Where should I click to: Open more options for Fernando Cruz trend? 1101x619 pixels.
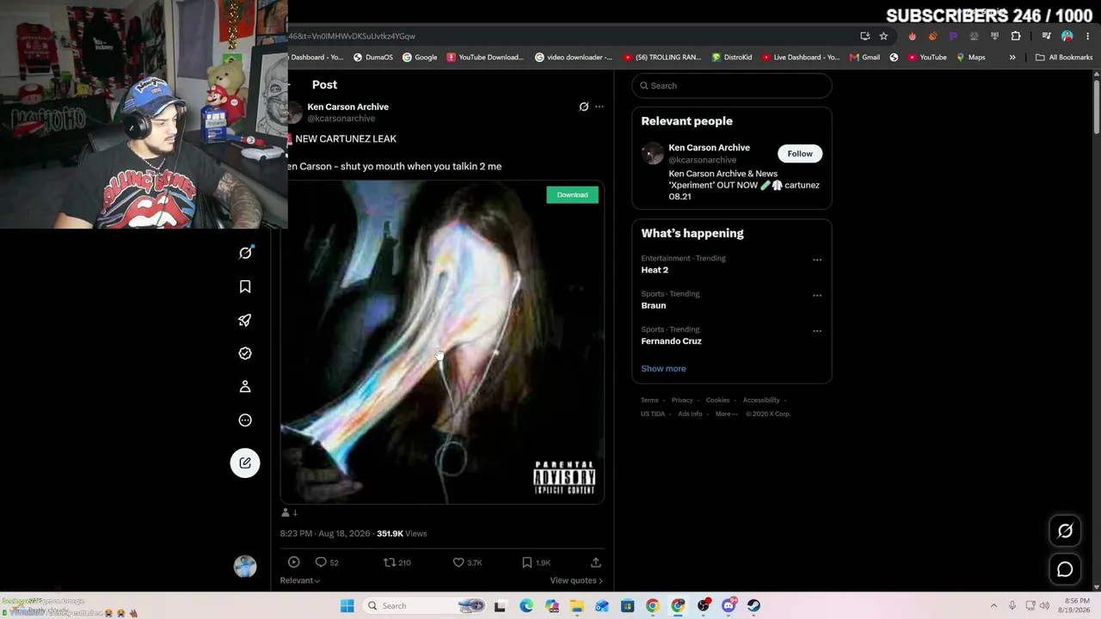tap(817, 331)
